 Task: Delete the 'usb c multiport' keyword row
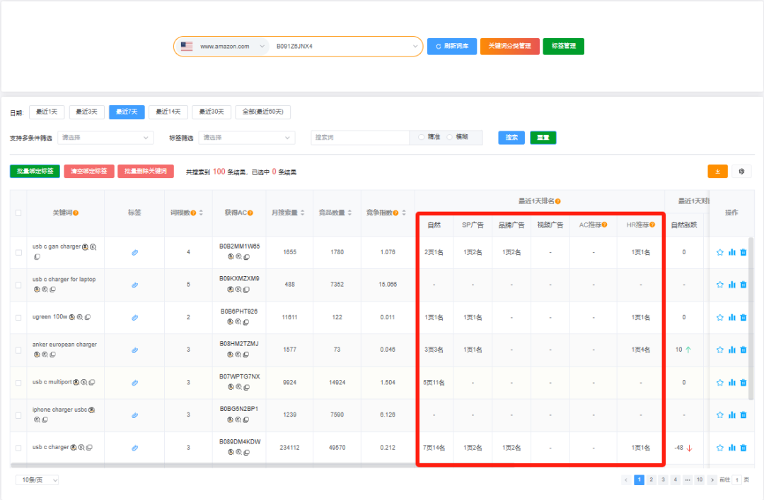pos(743,383)
